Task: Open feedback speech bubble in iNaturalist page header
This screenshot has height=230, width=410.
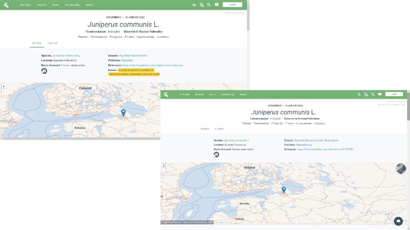Action: (x=380, y=94)
